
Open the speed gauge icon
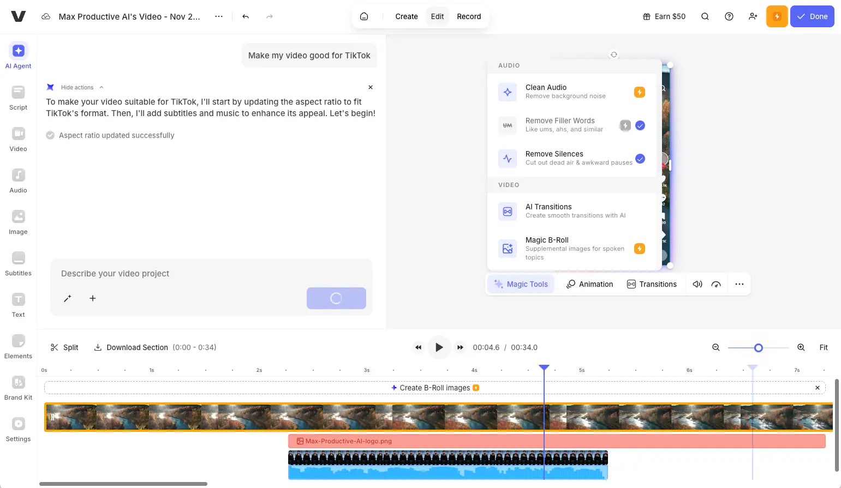click(716, 284)
